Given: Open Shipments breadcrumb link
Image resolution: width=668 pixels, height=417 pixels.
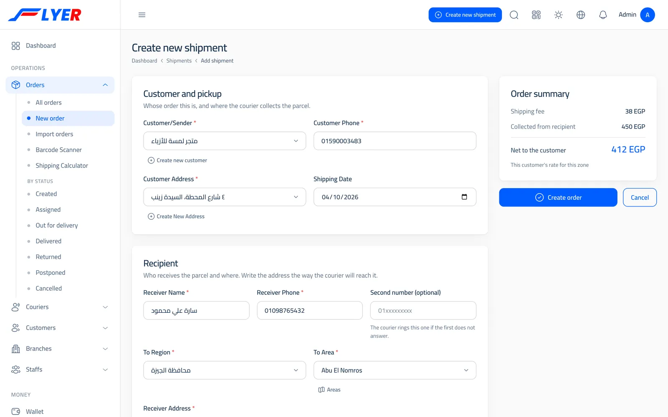Looking at the screenshot, I should point(179,61).
